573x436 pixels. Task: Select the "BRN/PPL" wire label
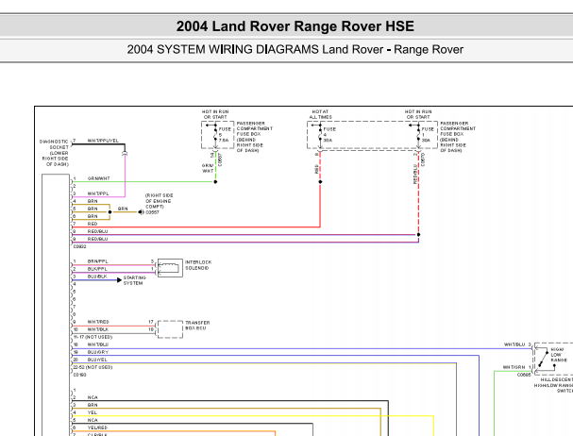point(97,261)
